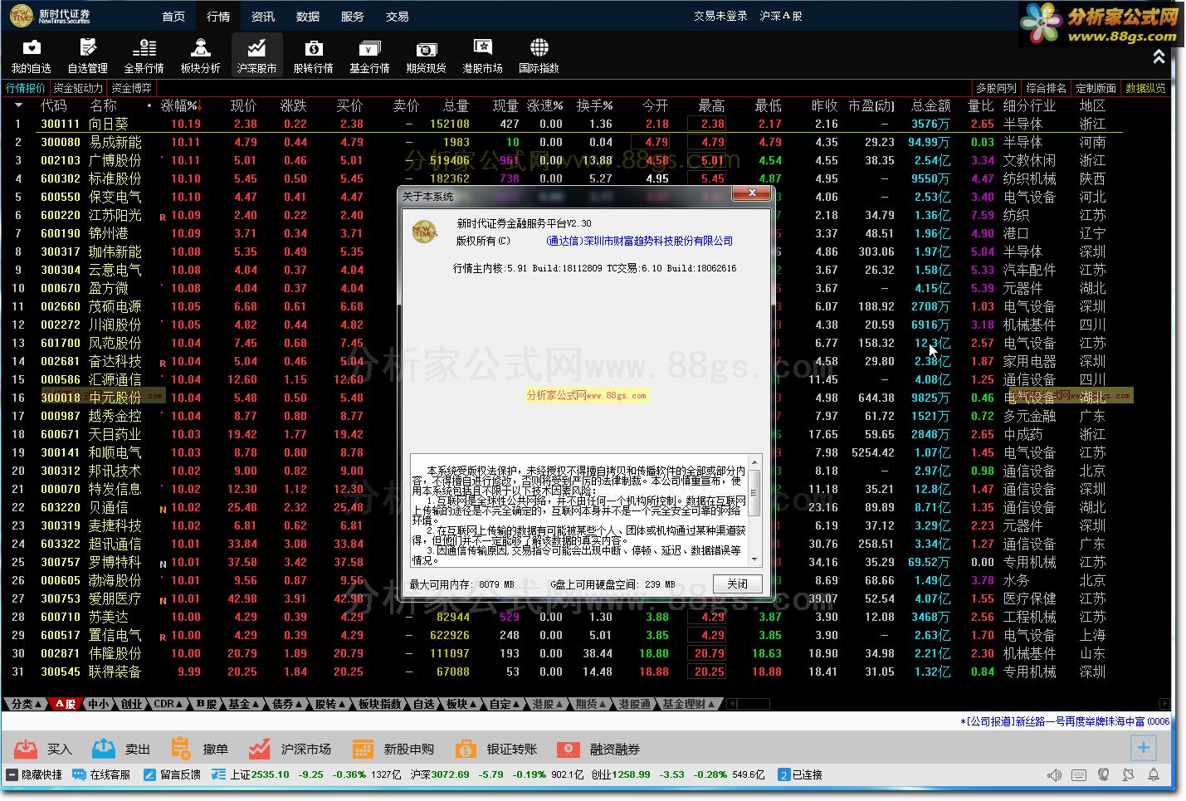Image resolution: width=1186 pixels, height=801 pixels.
Task: Open 期货现货 toolbar icon
Action: pos(426,56)
